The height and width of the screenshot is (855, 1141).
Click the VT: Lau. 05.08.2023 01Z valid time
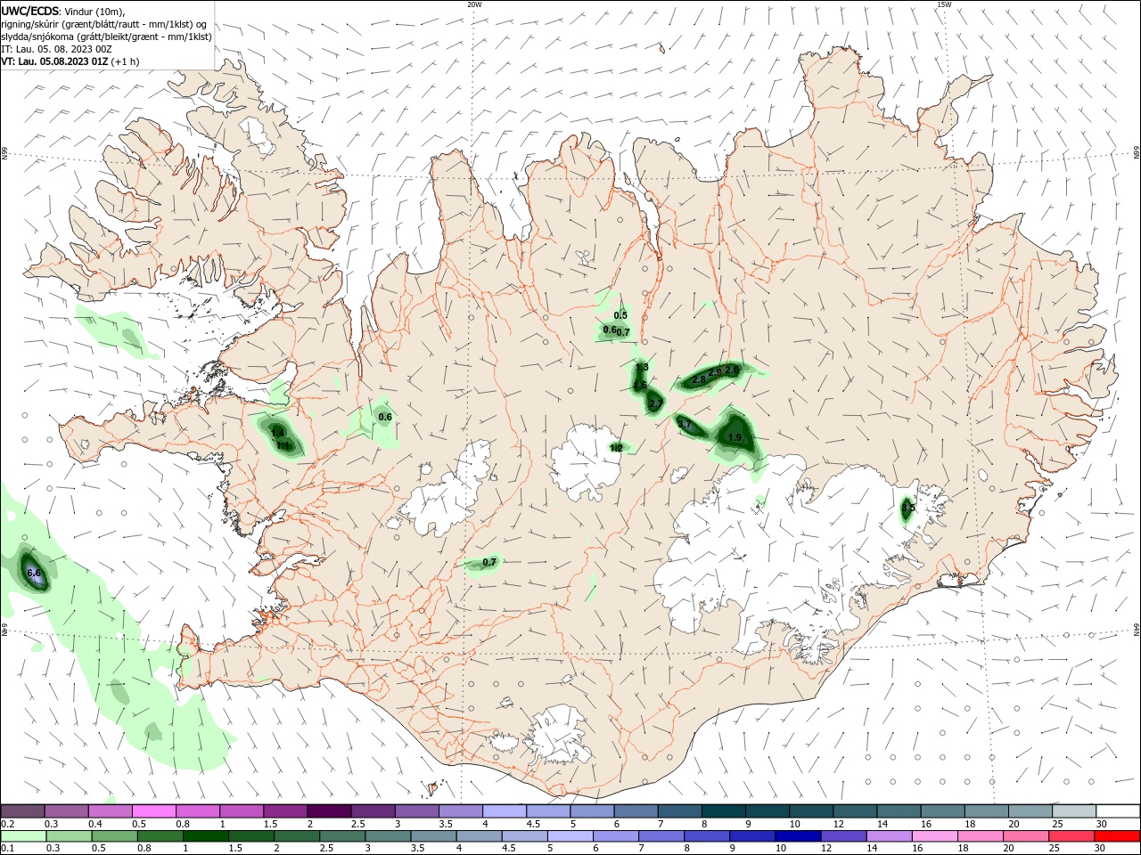point(54,61)
